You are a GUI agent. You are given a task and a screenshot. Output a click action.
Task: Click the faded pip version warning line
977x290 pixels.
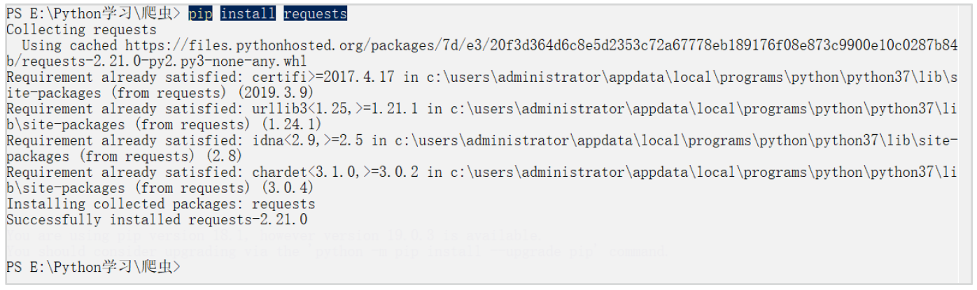coord(273,236)
